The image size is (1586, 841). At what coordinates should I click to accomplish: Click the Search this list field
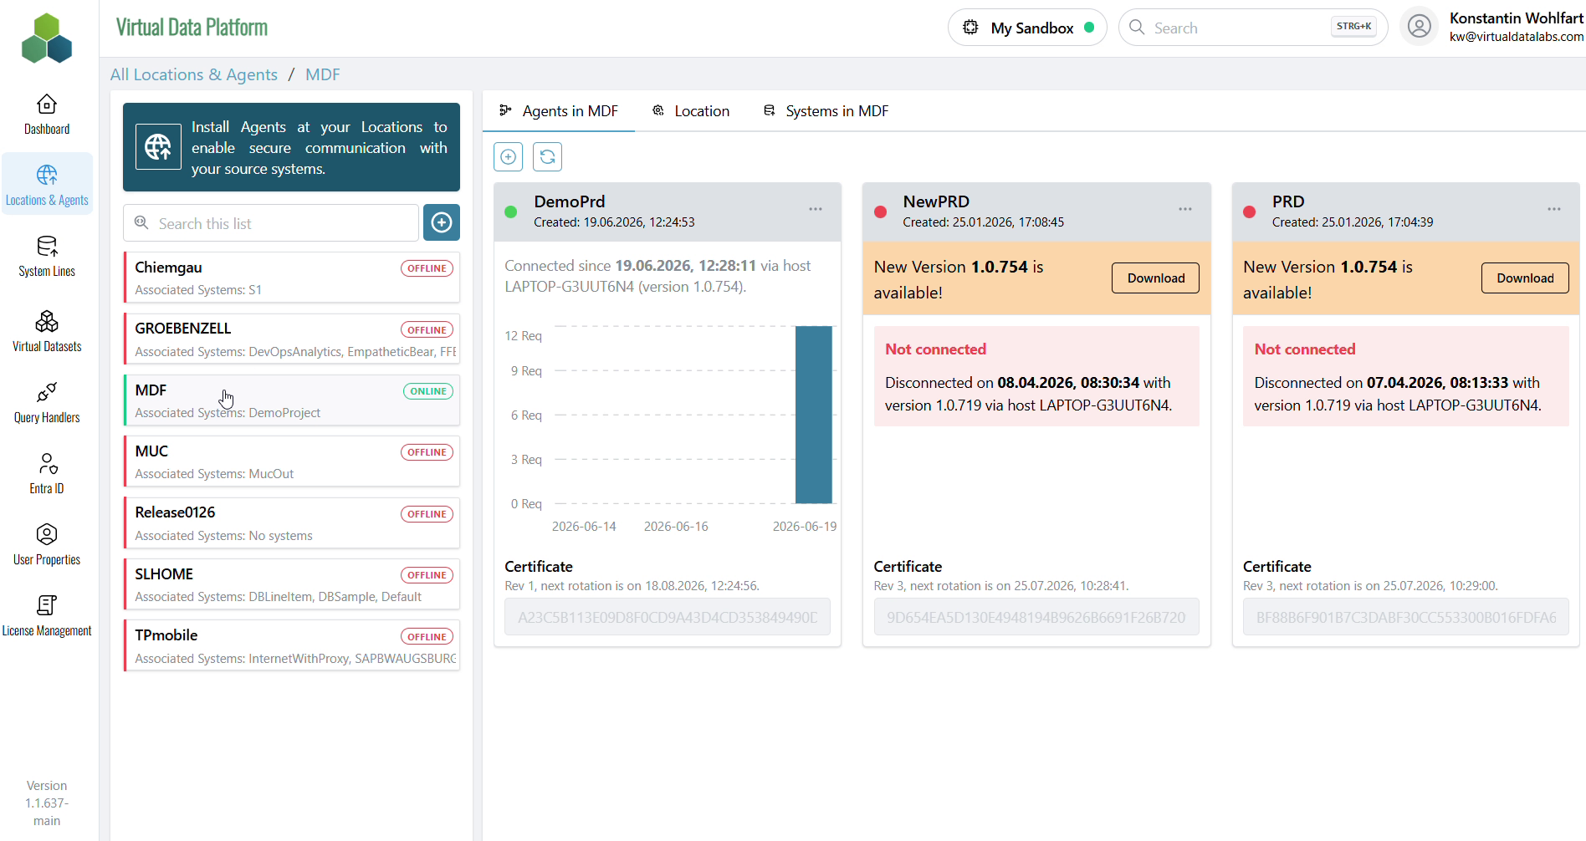coord(271,223)
